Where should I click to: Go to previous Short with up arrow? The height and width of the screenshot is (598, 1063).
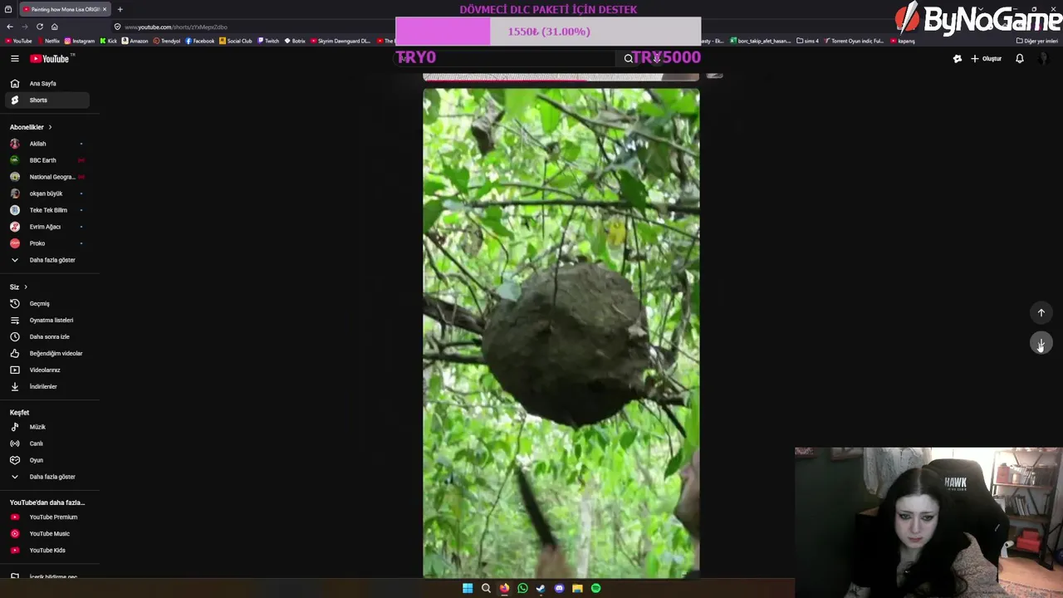[1041, 312]
